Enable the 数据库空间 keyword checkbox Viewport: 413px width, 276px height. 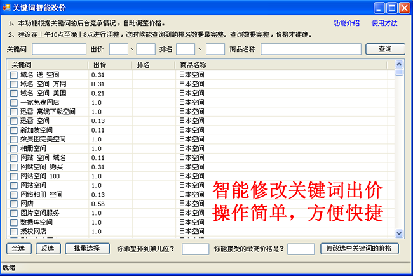(x=14, y=223)
